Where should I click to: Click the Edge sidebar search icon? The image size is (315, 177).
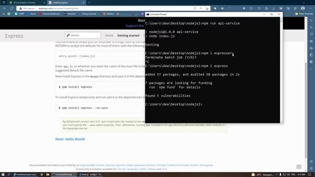coord(311,21)
